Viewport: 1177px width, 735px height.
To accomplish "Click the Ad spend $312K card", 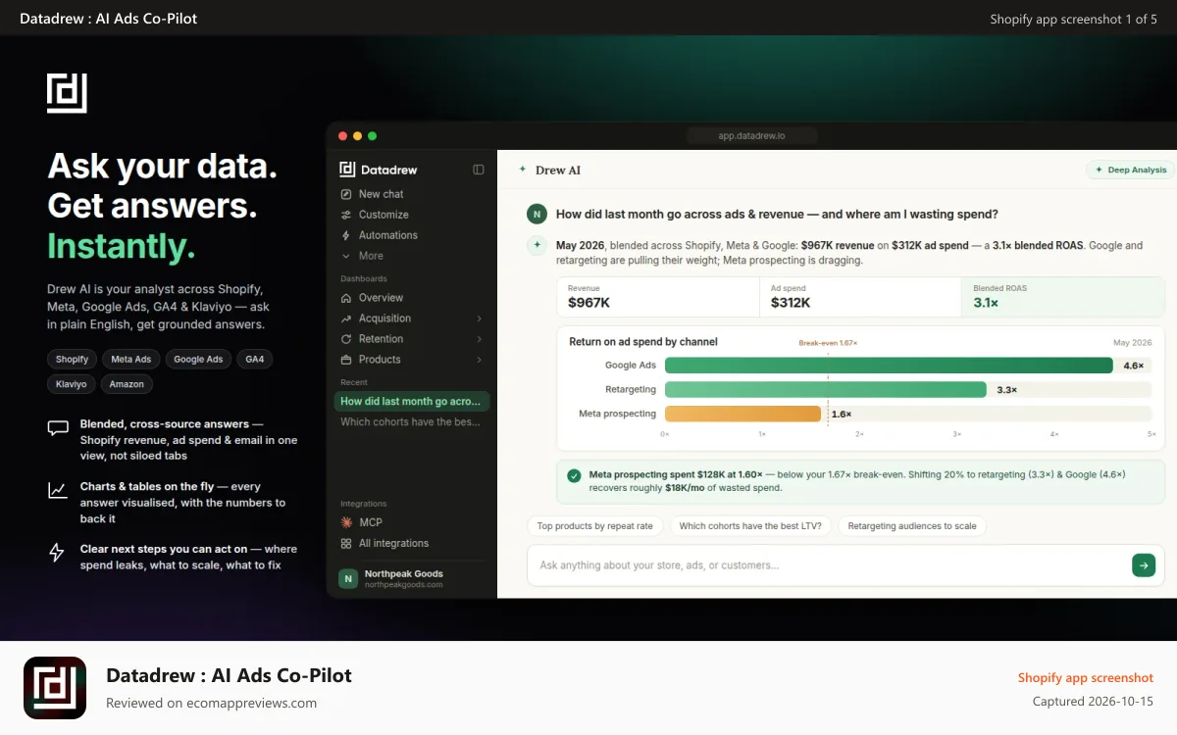I will pos(860,297).
